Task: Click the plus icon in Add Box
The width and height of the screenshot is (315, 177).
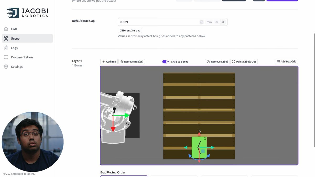Action: tap(103, 62)
